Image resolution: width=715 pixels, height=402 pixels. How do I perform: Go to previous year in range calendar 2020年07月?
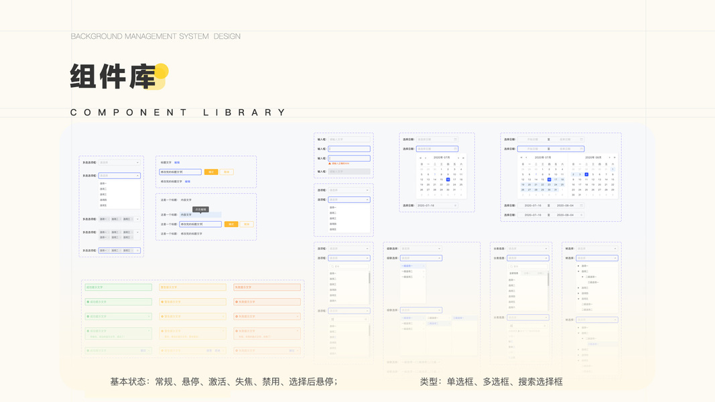coord(521,157)
